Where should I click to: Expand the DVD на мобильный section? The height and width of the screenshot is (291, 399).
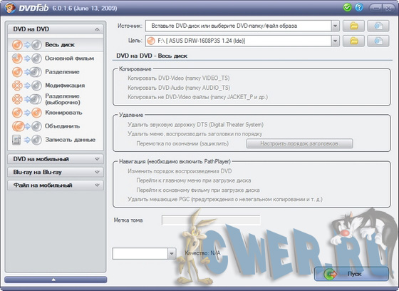point(56,159)
